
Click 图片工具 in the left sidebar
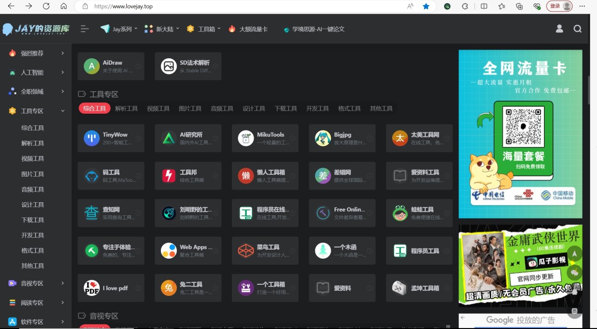33,174
